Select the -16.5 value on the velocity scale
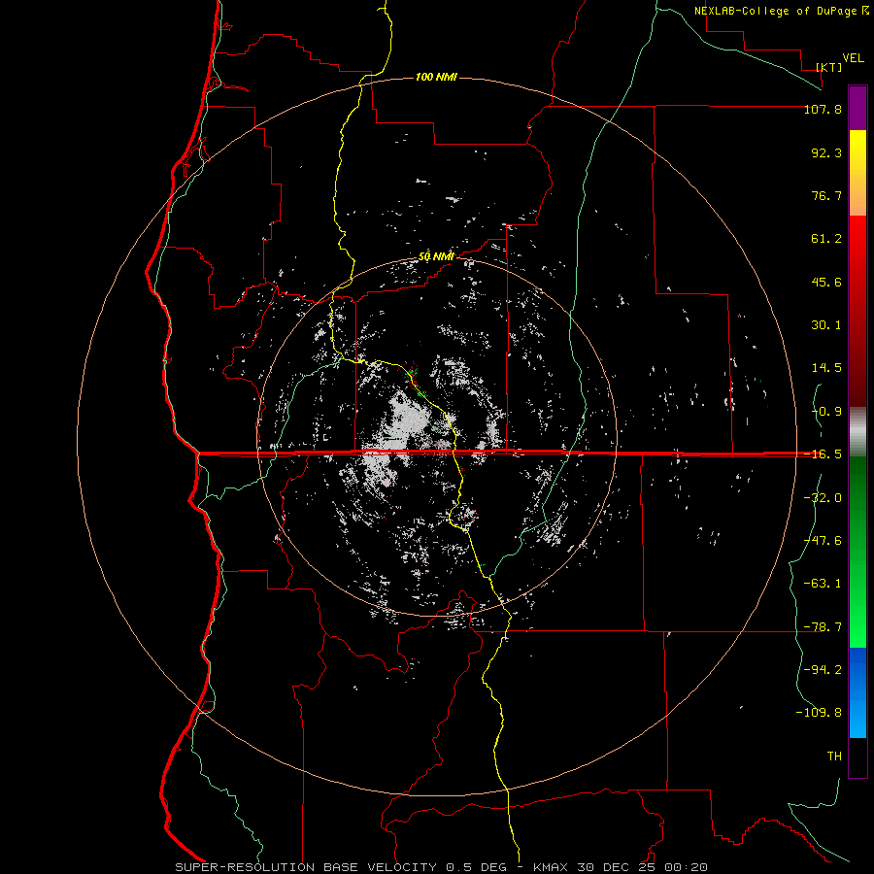 coord(823,454)
